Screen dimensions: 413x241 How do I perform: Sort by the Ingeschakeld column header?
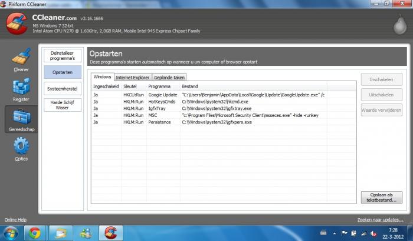106,86
